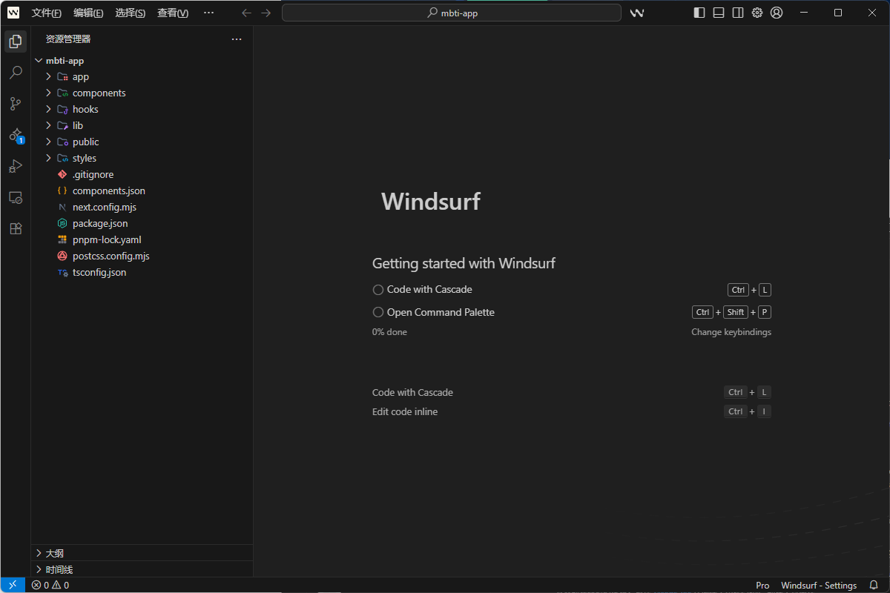The image size is (890, 593).
Task: Expand the 大纲 outline section
Action: click(x=54, y=553)
